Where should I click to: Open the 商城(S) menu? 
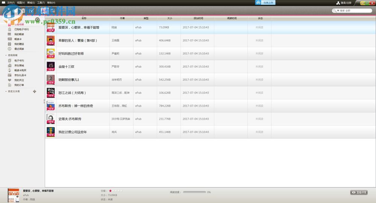31,3
